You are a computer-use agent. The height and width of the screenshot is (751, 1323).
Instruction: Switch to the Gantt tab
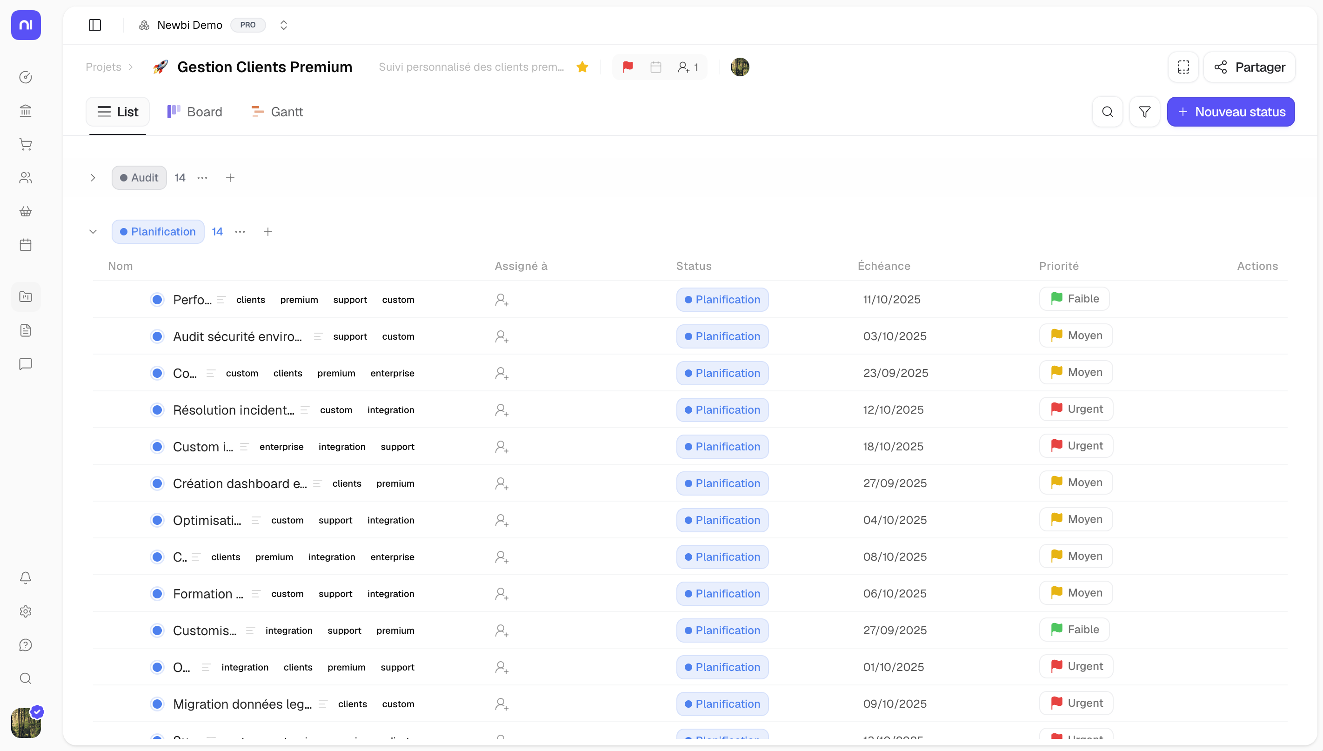point(277,112)
